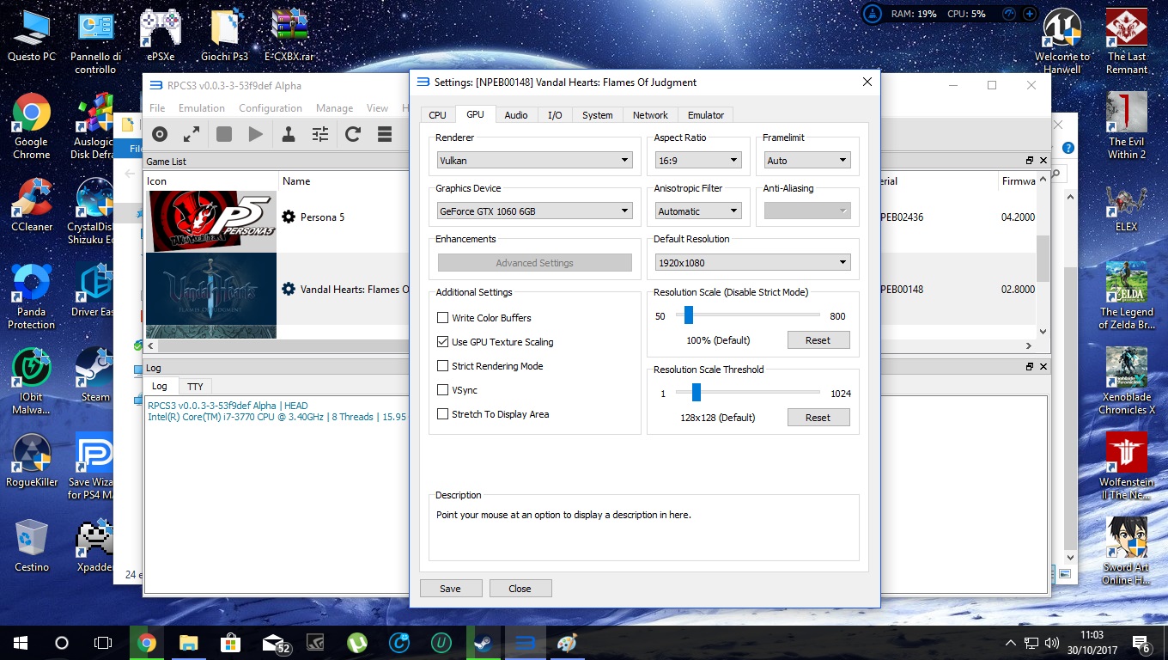Viewport: 1168px width, 660px height.
Task: Open the Framelimit Auto dropdown
Action: pos(807,161)
